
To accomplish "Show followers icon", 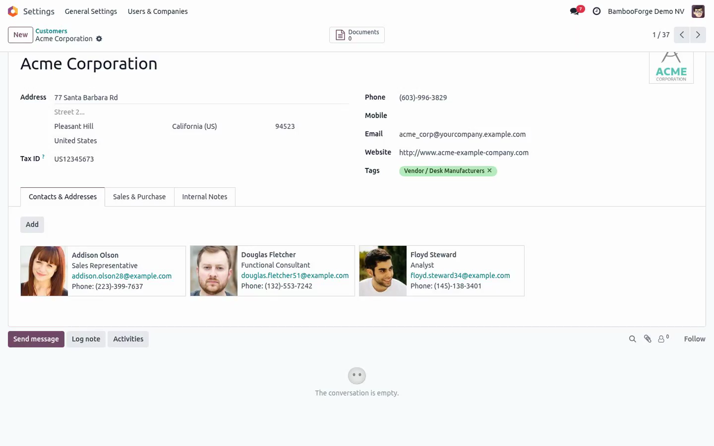I will coord(663,339).
